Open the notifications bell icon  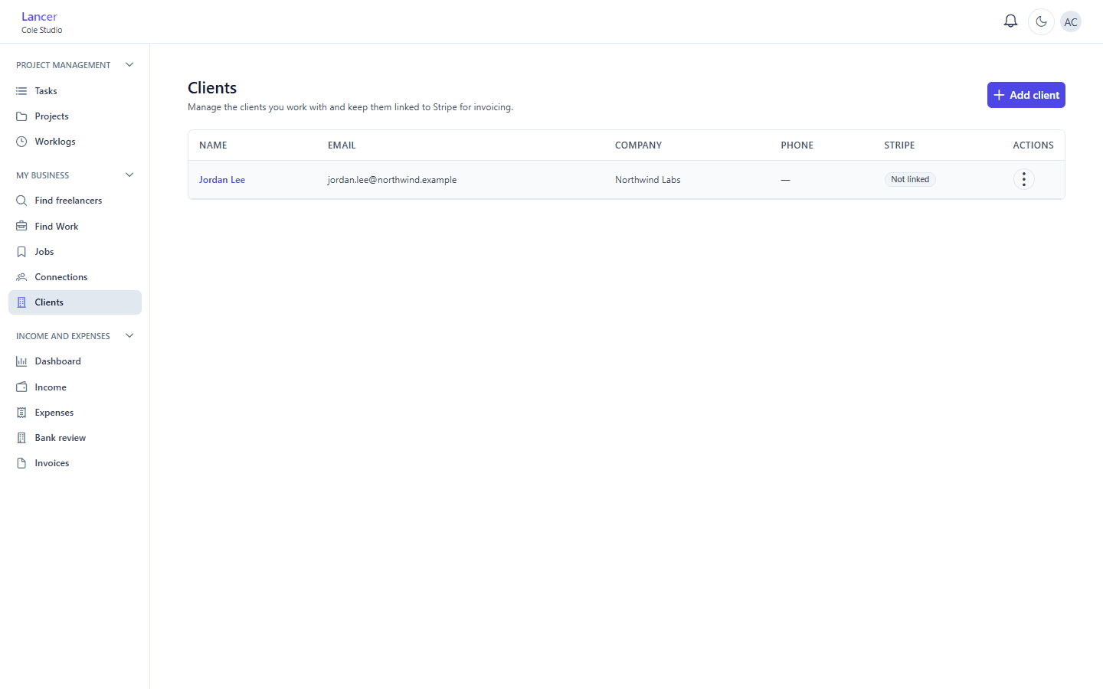[1010, 21]
